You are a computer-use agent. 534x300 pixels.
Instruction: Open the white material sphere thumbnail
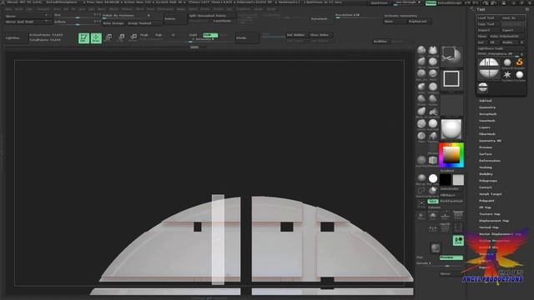click(451, 129)
